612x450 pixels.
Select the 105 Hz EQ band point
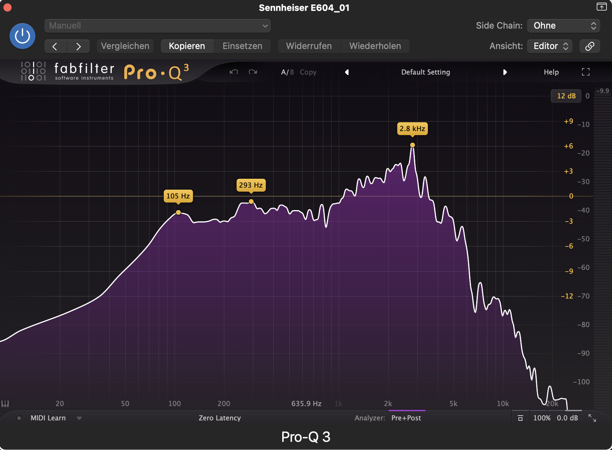[x=178, y=212]
